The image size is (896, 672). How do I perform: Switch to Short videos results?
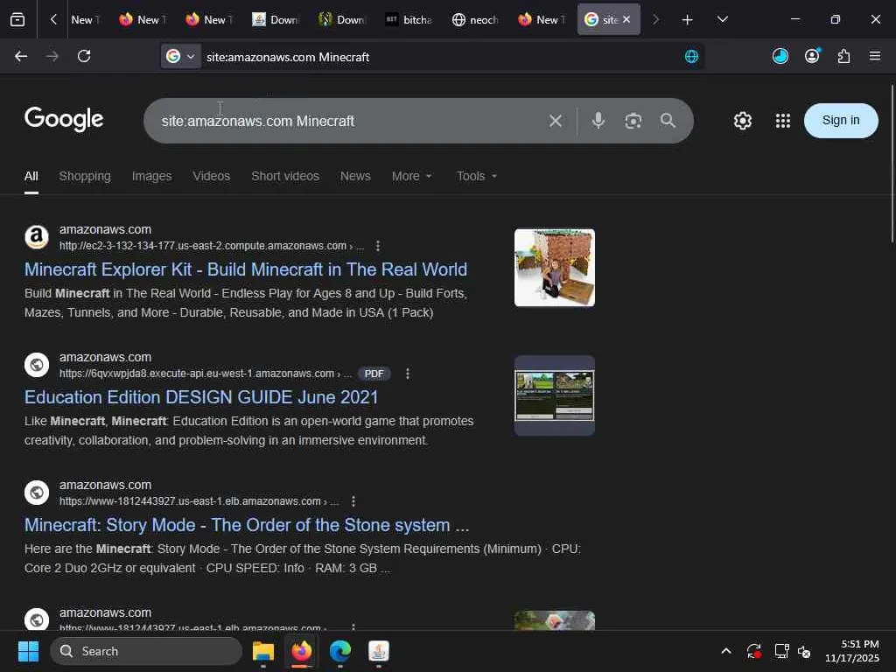tap(285, 177)
